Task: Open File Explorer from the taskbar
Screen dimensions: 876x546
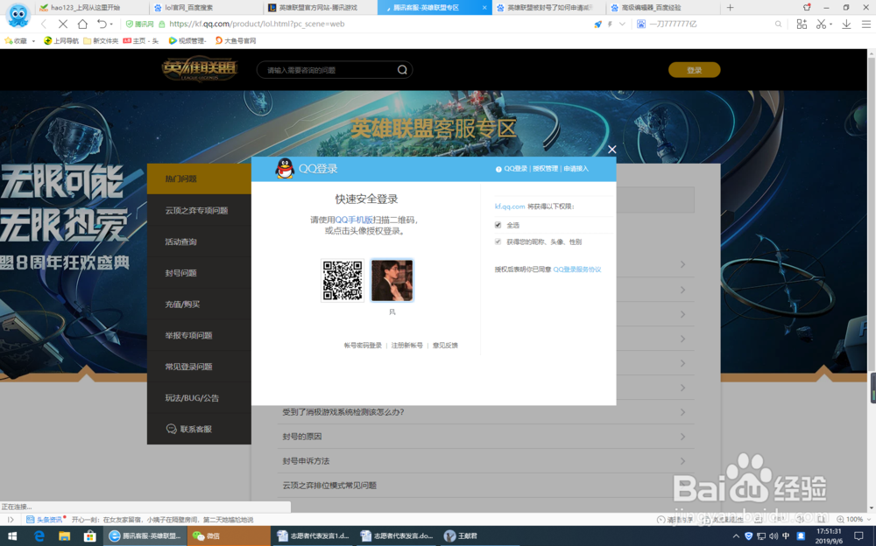Action: 64,536
